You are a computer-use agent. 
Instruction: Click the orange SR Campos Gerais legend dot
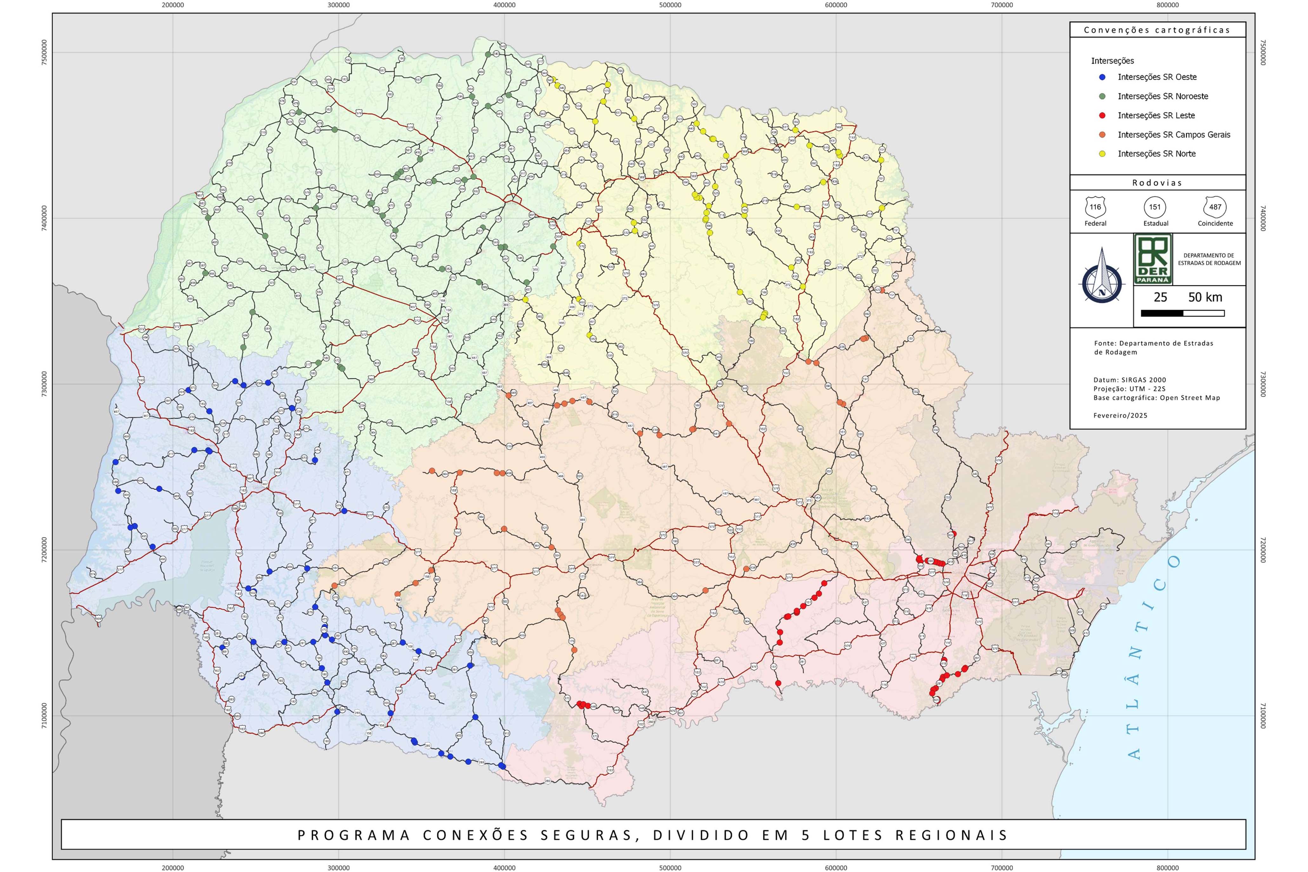[1102, 135]
